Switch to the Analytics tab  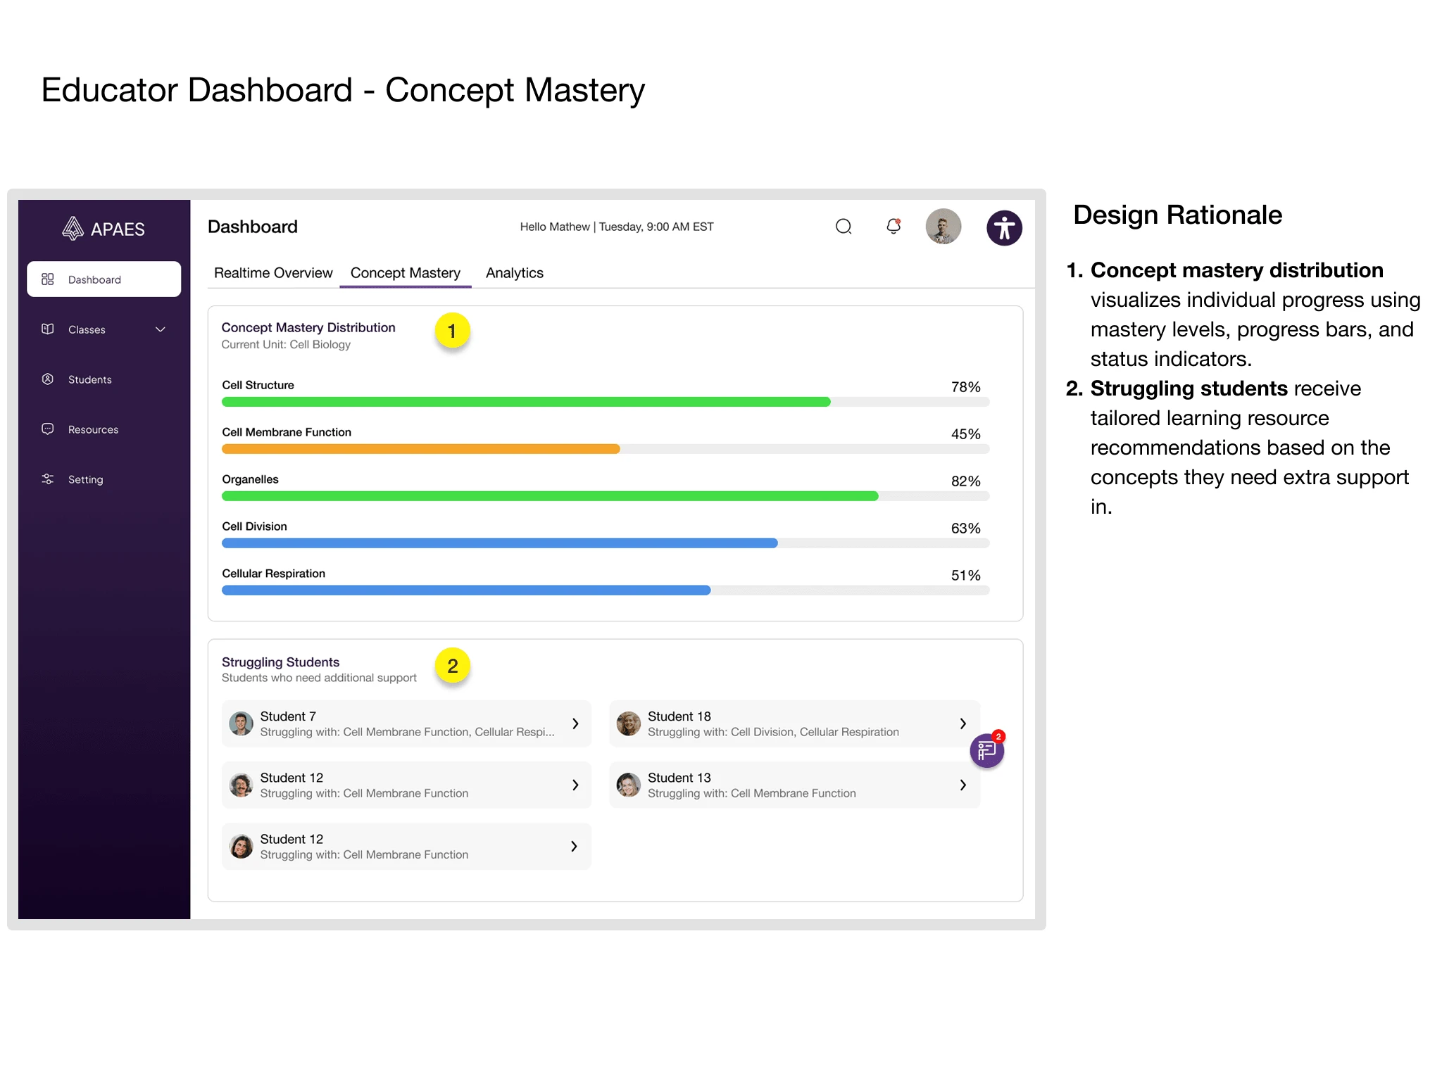click(x=514, y=273)
